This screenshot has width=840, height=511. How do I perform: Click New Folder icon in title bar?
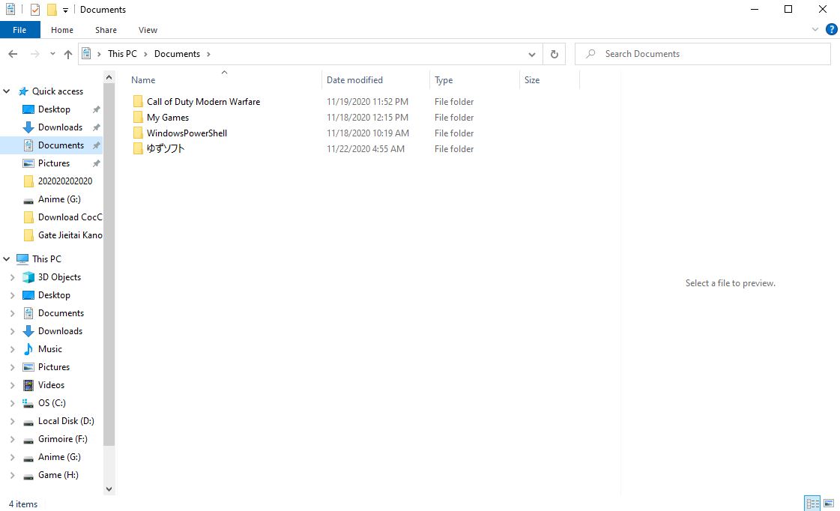(52, 10)
